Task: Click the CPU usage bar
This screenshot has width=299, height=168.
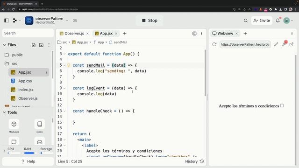Action: coord(14,153)
